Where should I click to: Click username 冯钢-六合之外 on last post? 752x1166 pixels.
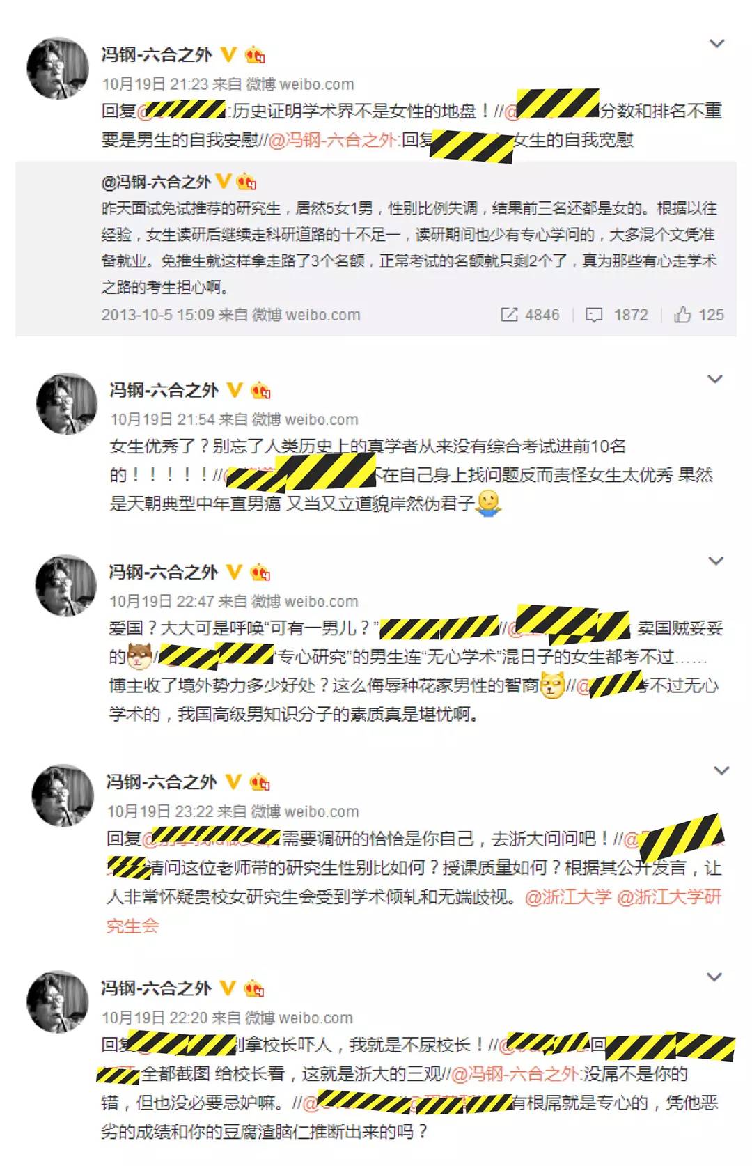[157, 988]
